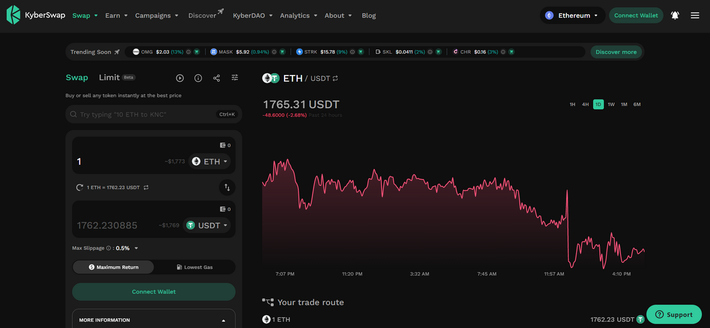The height and width of the screenshot is (328, 710).
Task: Set the chart to 4H timeframe
Action: point(585,104)
